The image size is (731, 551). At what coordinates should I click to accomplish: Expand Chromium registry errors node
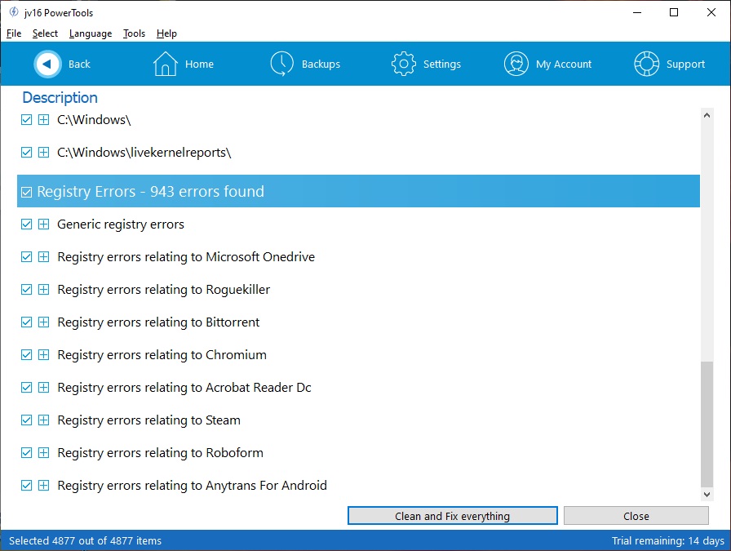pos(43,355)
